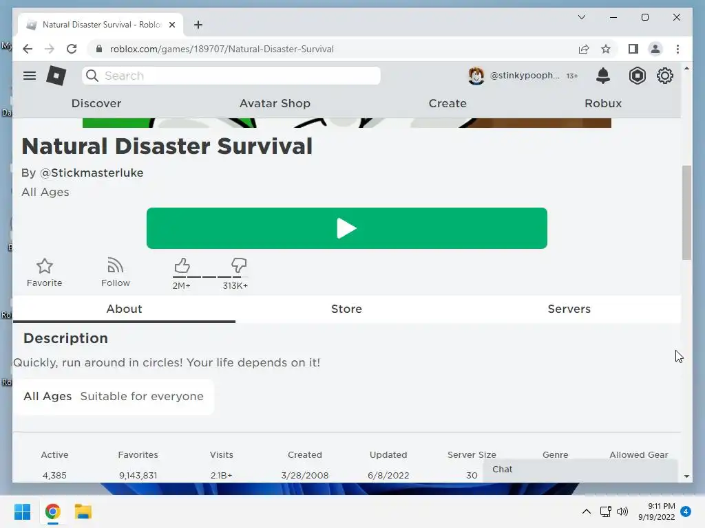
Task: Bookmark this page with the star
Action: 606,49
